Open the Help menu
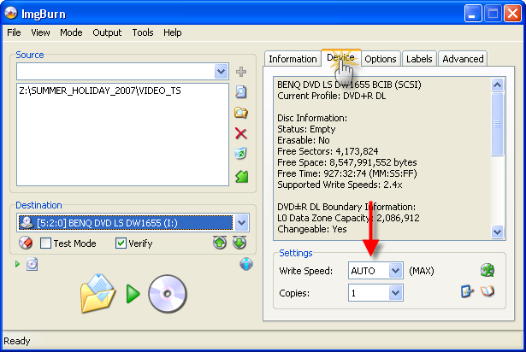This screenshot has width=526, height=352. (x=173, y=32)
